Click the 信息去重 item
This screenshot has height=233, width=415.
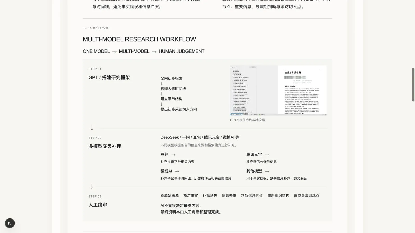click(x=229, y=195)
